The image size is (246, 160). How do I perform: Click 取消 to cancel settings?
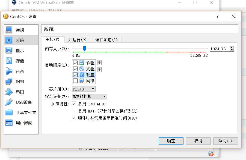pyautogui.click(x=198, y=141)
